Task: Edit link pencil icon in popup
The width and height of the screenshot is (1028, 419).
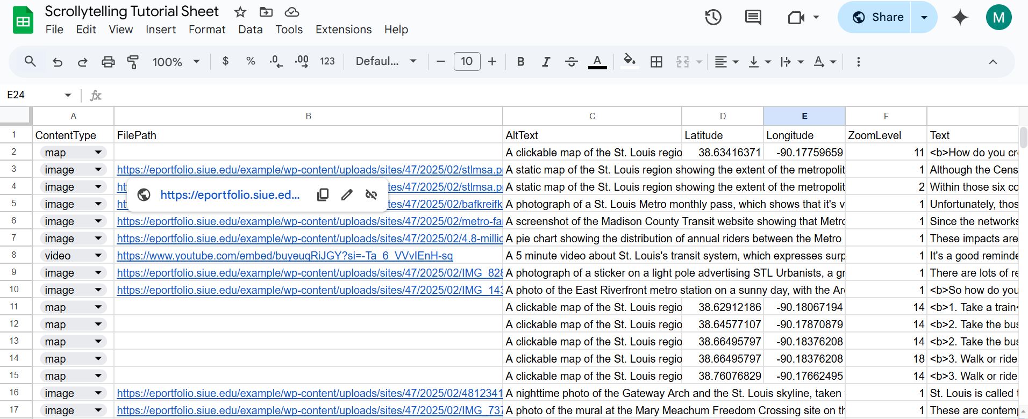Action: coord(347,194)
